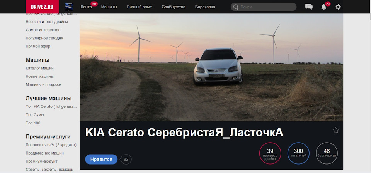Open the settings gear icon
This screenshot has width=371, height=173.
pos(339,7)
